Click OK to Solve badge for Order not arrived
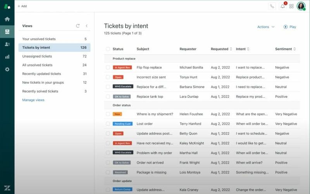This screenshot has width=310, height=194. [122, 163]
